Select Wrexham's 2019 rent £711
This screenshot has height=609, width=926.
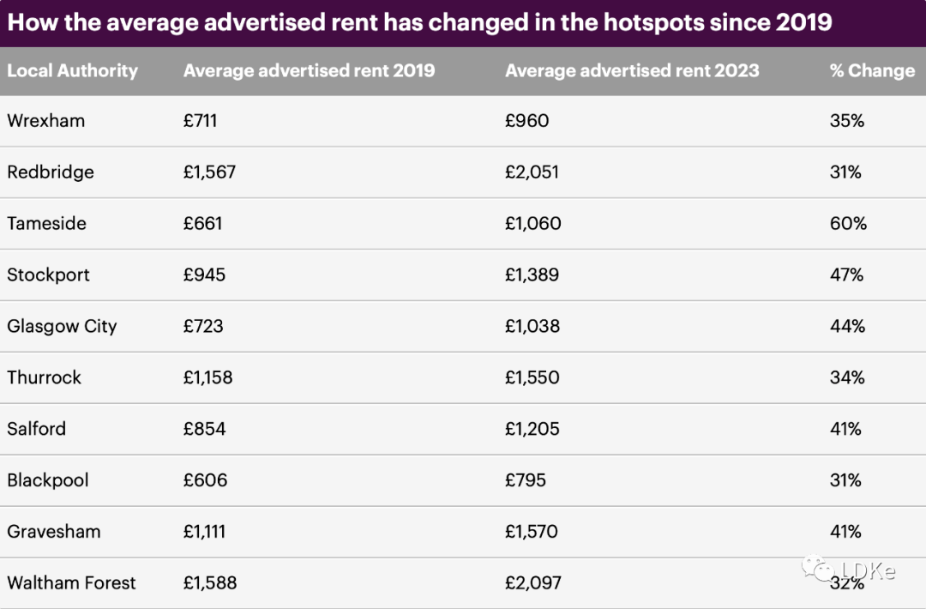pyautogui.click(x=200, y=120)
